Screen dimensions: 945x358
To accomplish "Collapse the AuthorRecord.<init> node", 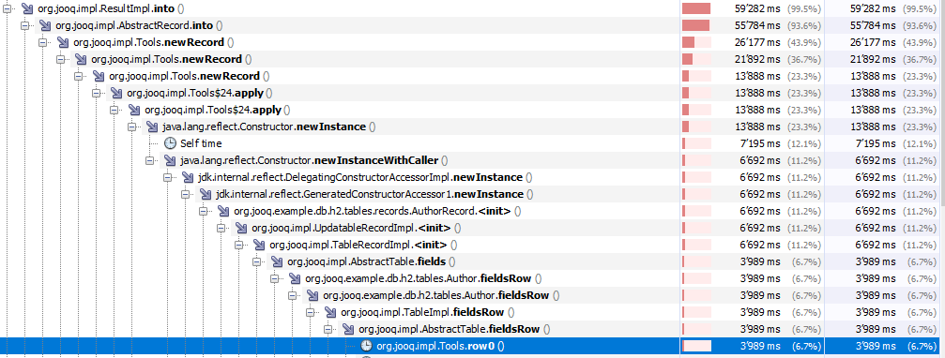I will (x=203, y=211).
